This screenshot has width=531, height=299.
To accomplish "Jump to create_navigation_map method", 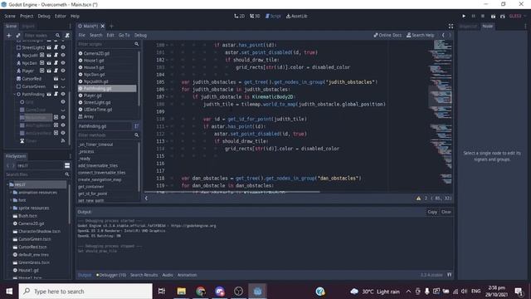I will 100,179.
